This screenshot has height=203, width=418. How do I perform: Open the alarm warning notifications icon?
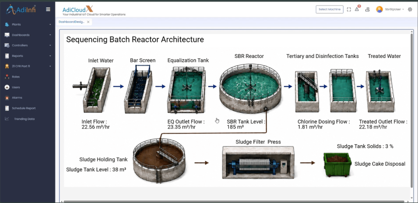coord(357,9)
